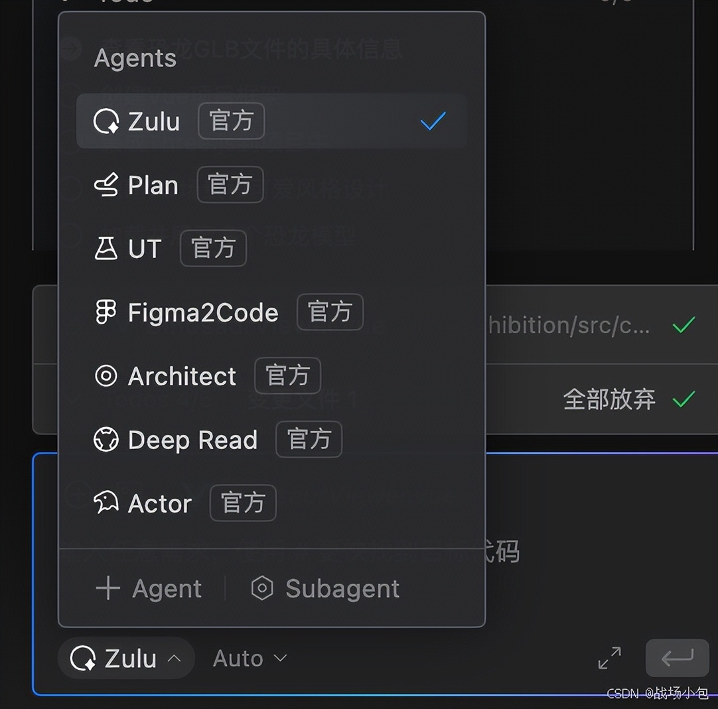This screenshot has width=718, height=709.
Task: Select the Figma2Code agent entry
Action: point(202,312)
